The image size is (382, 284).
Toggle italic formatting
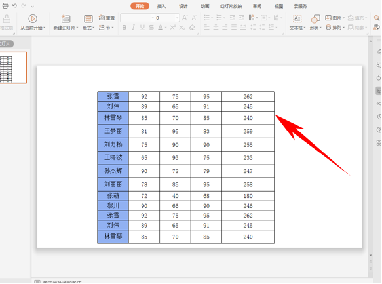133,28
